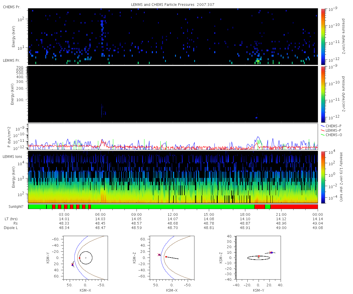Image resolution: width=353 pixels, height=294 pixels.
Task: Click the red X marker in the KSM-Y/KSM-Z plot
Action: click(x=271, y=252)
